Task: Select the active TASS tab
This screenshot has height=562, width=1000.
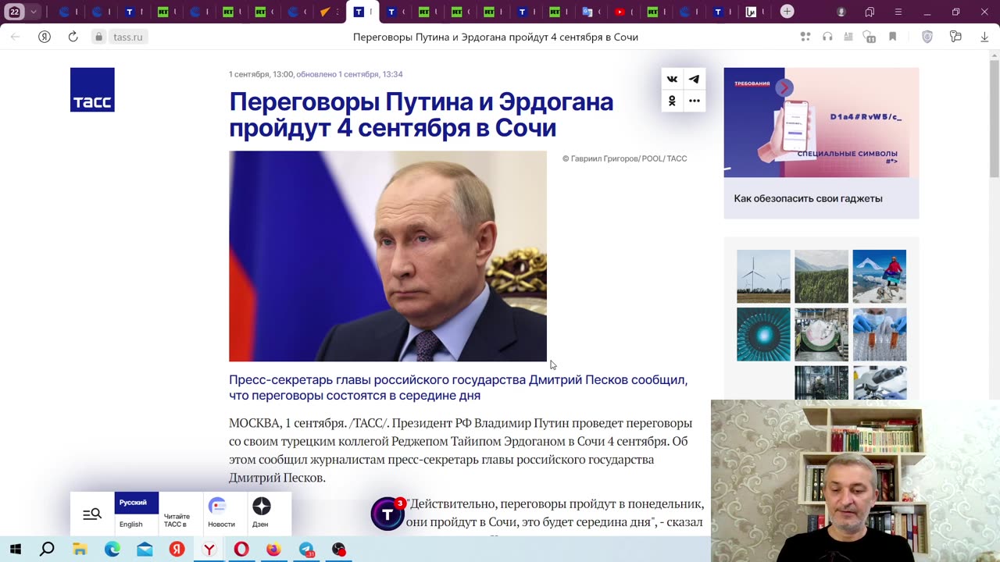Action: (362, 12)
